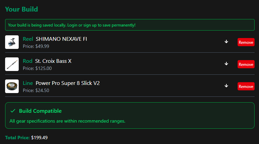
Task: Click the St. Croix Bass X product name
Action: (53, 61)
